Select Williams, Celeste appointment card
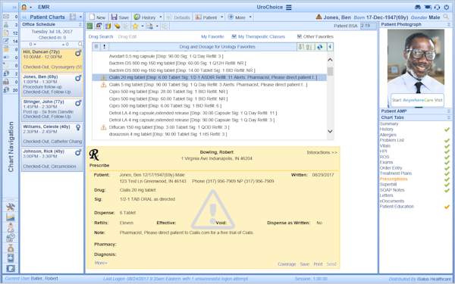The height and width of the screenshot is (284, 455). (x=52, y=135)
